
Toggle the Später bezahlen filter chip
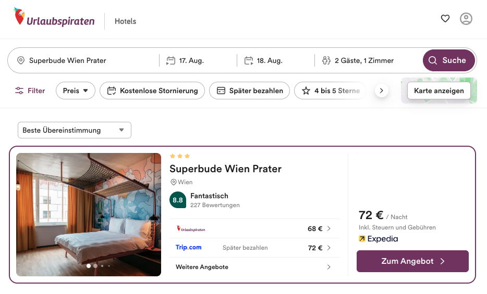[249, 91]
